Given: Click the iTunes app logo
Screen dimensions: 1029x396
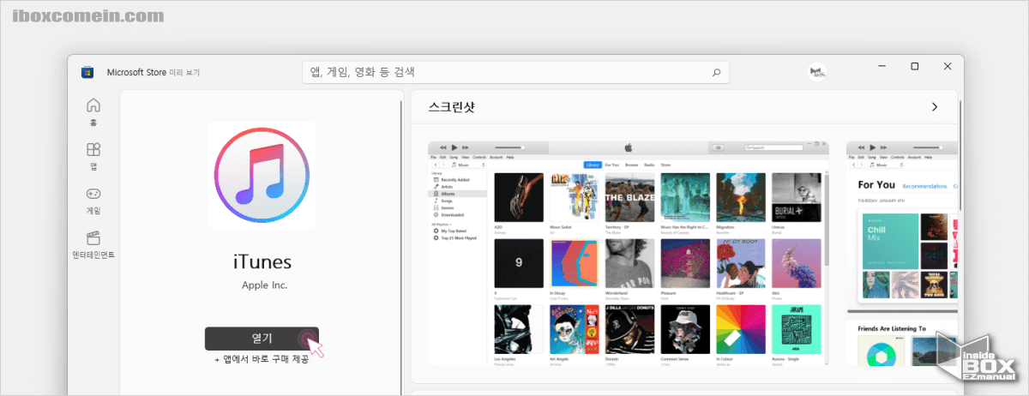Looking at the screenshot, I should [262, 174].
